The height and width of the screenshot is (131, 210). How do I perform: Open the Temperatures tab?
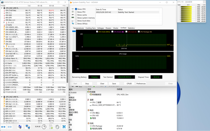pos(78,28)
